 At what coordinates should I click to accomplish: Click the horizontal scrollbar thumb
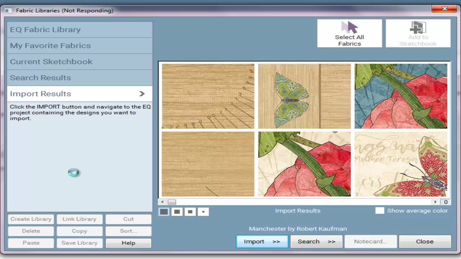tap(172, 202)
